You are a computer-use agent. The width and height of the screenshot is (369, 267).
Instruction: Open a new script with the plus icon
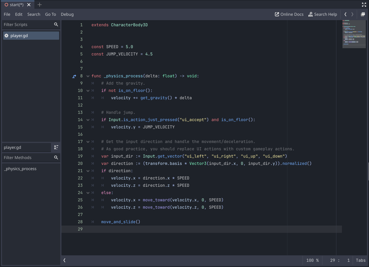(x=40, y=5)
